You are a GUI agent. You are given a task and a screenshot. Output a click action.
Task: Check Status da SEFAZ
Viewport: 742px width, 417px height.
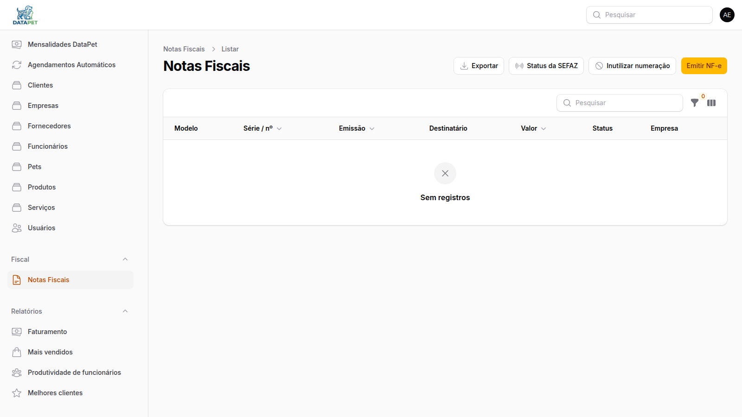546,66
